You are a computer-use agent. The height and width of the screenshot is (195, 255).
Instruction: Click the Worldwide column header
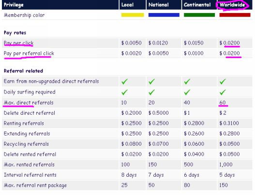coord(232,5)
